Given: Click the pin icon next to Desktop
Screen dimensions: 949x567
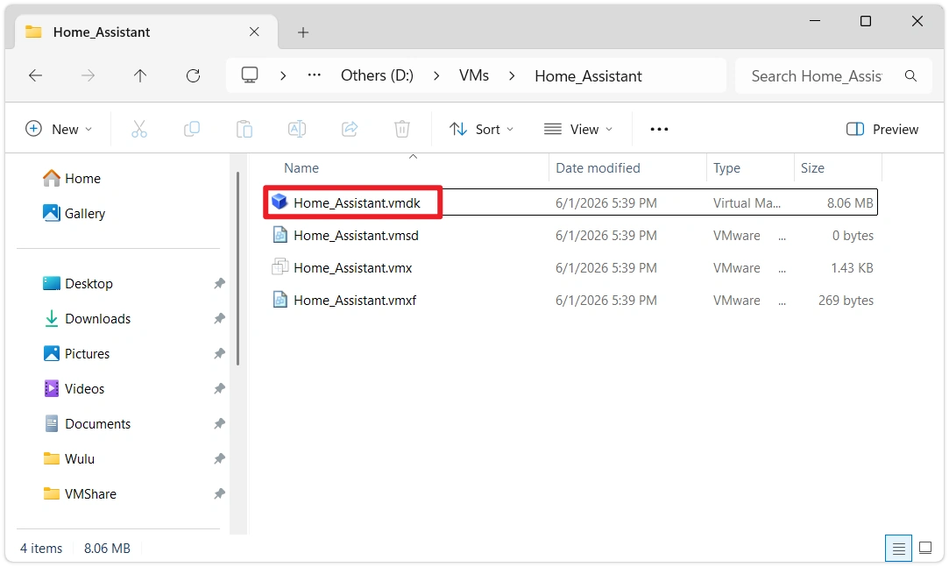Looking at the screenshot, I should coord(219,283).
